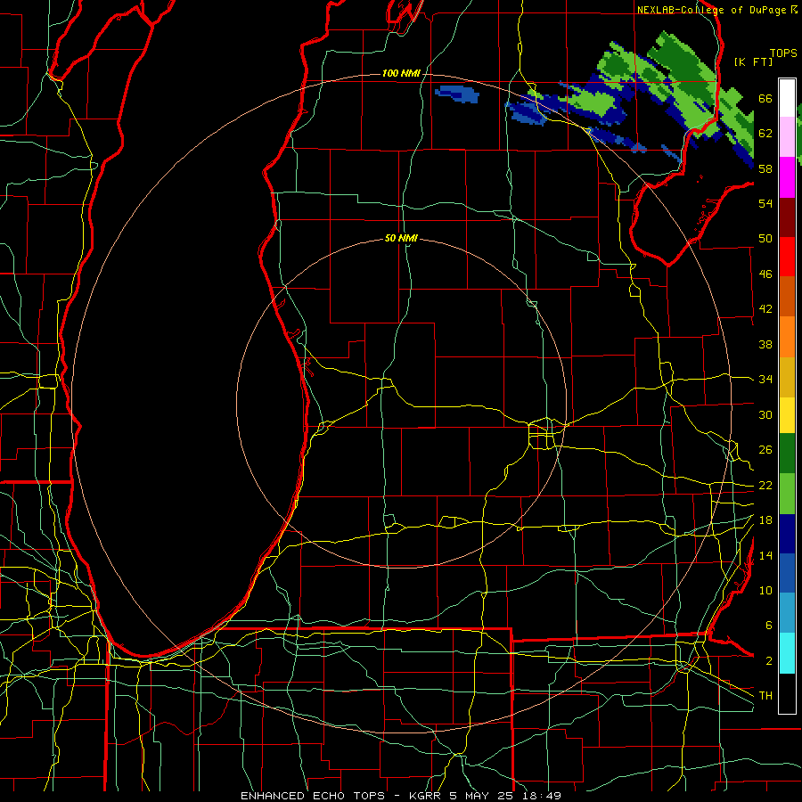The height and width of the screenshot is (802, 802).
Task: Click the legend value 42
Action: tap(765, 309)
